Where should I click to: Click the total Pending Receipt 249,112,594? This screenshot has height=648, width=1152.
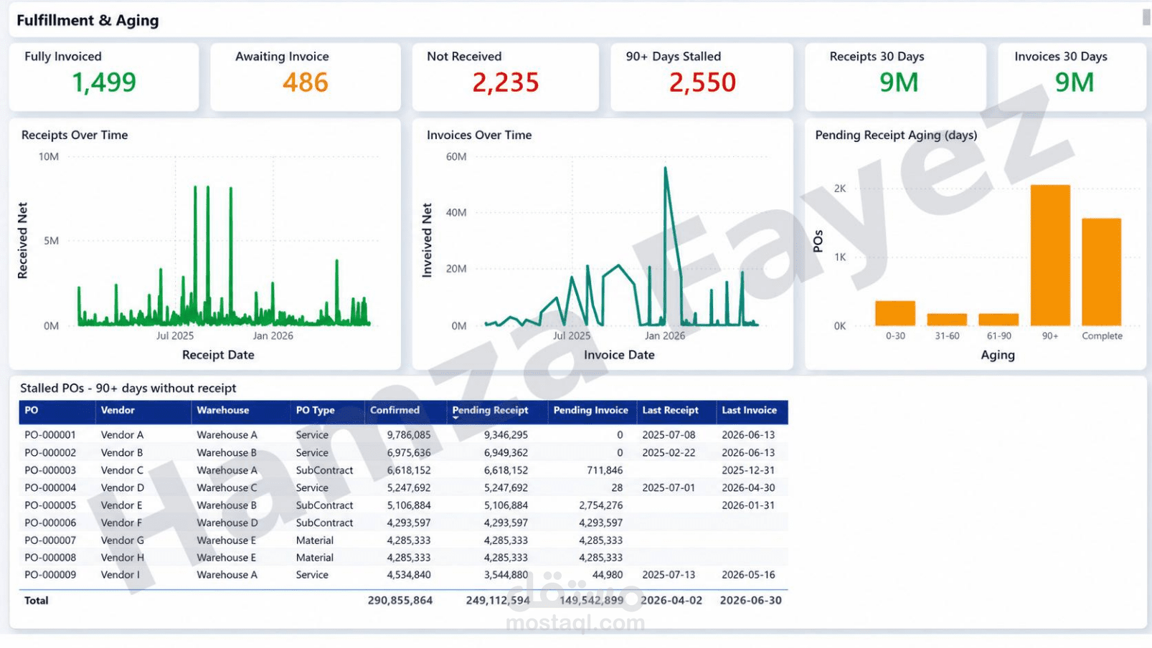point(498,601)
